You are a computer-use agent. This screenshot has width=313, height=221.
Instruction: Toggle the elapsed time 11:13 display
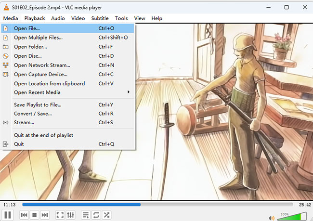click(9, 205)
